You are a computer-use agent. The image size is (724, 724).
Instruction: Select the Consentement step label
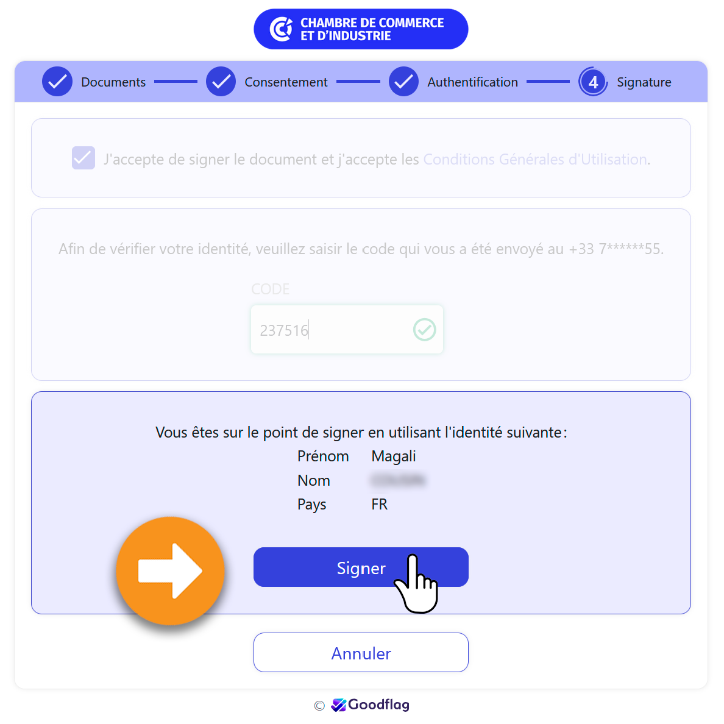coord(286,82)
